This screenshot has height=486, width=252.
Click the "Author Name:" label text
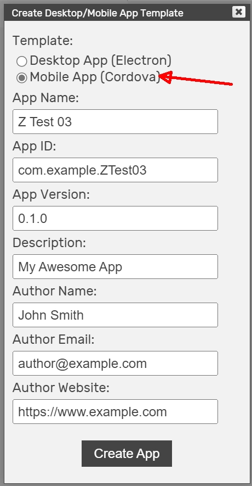pyautogui.click(x=55, y=292)
